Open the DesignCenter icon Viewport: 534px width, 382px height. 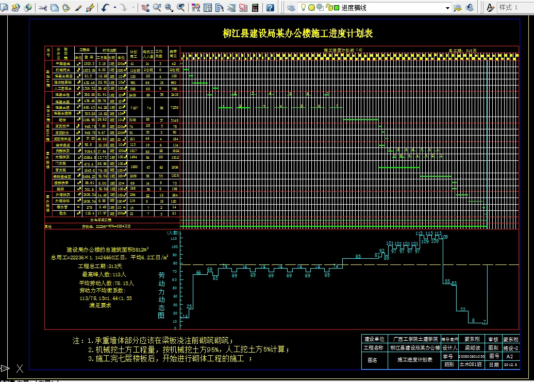pos(208,8)
